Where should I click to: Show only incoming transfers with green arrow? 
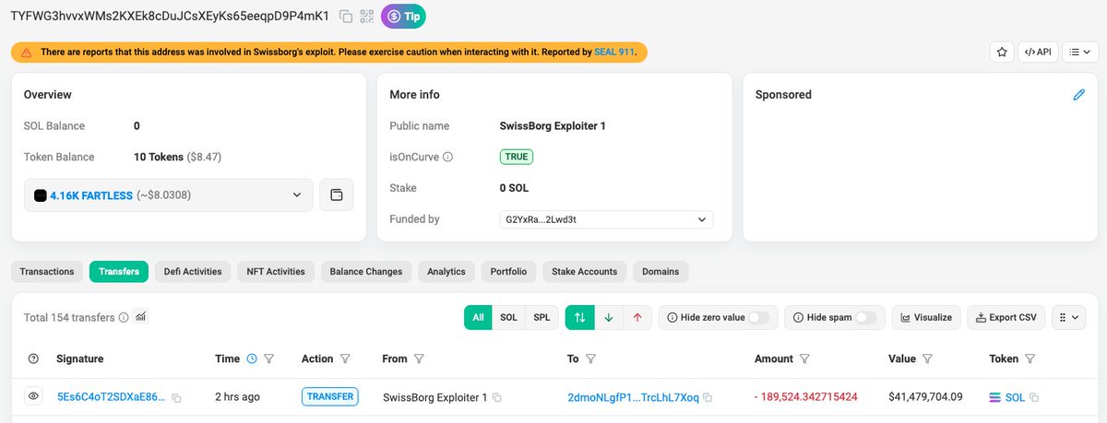click(x=608, y=317)
